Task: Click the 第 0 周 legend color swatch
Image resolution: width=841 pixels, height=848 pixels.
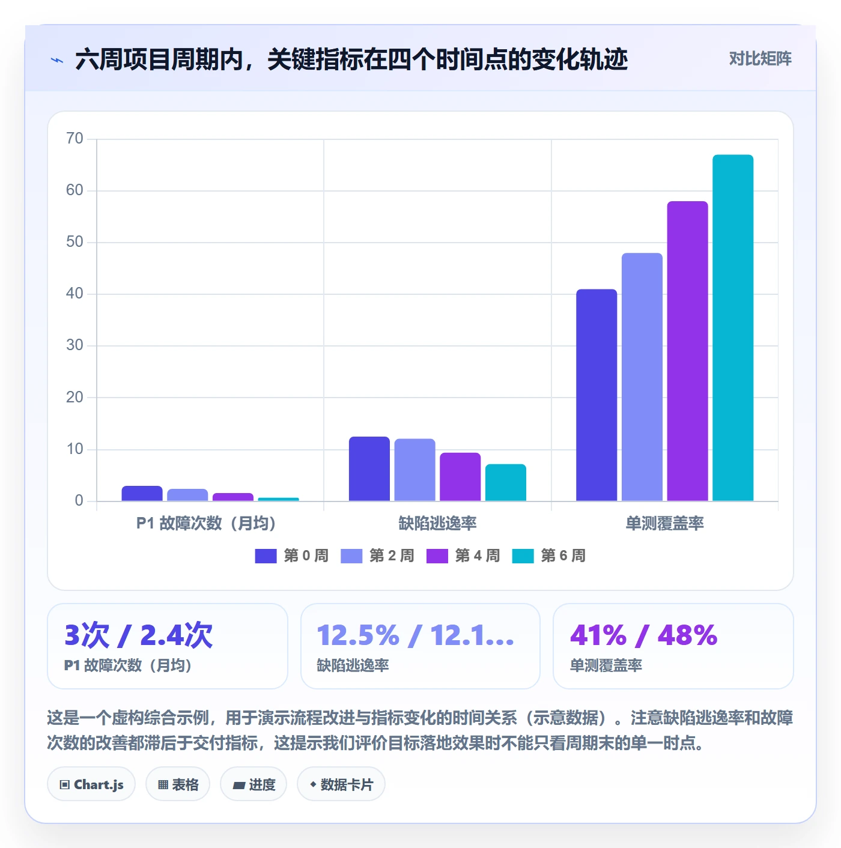Action: coord(266,556)
